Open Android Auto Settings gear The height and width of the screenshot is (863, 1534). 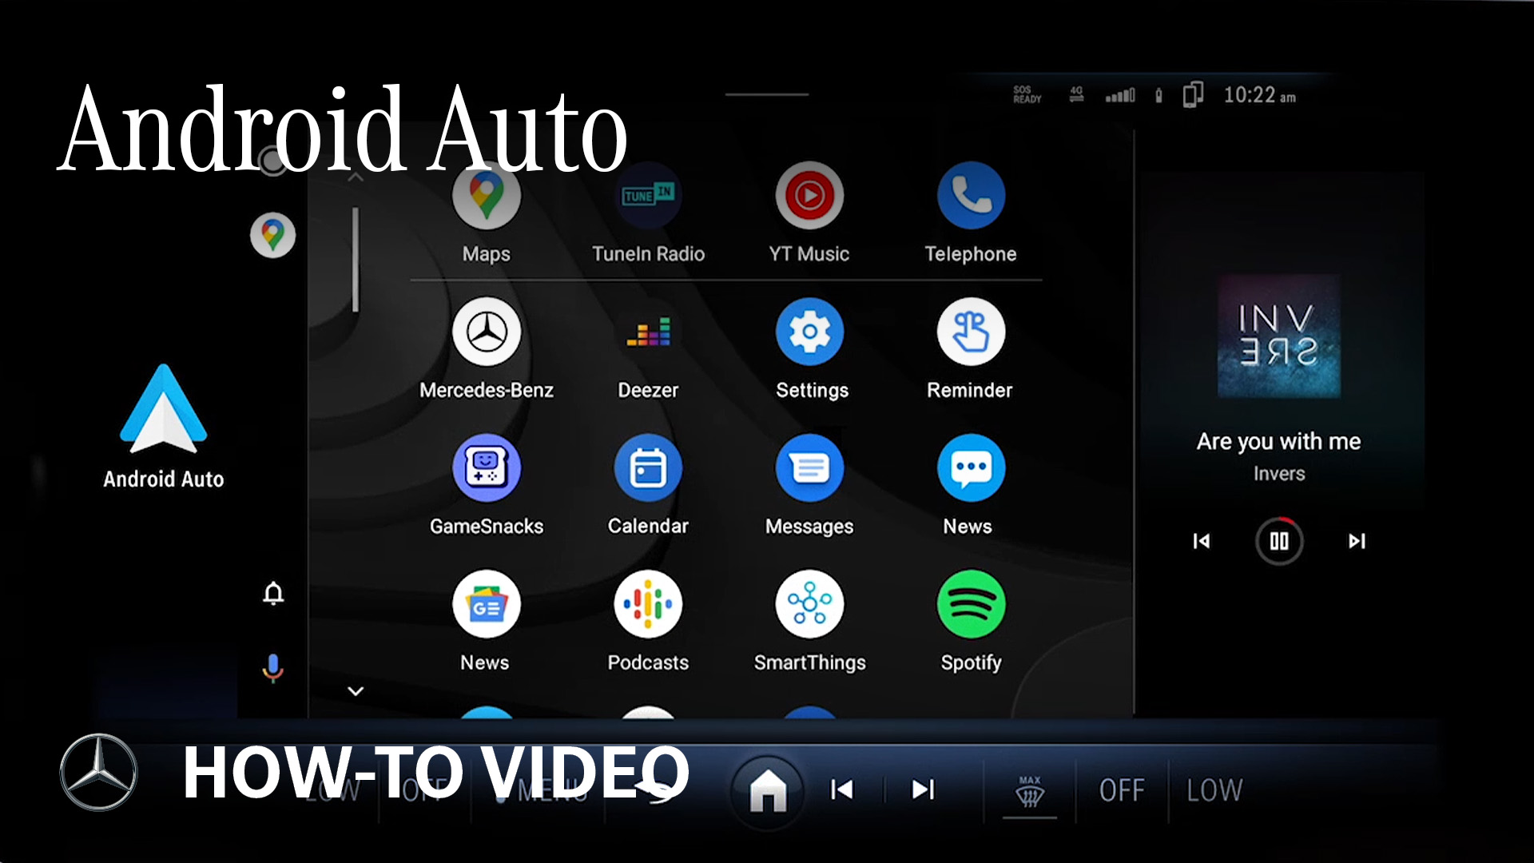809,332
